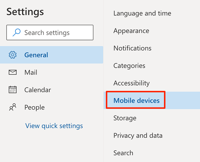Select the Notifications settings page
The image size is (200, 162).
tap(132, 48)
